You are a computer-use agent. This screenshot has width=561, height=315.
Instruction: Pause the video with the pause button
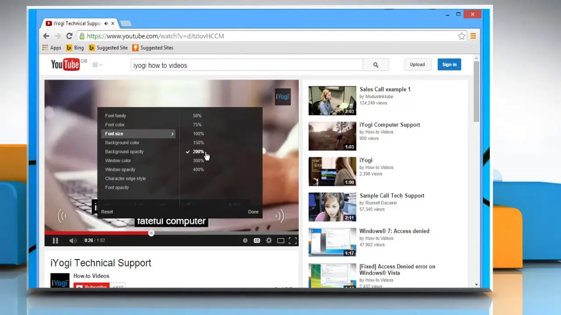tap(55, 240)
